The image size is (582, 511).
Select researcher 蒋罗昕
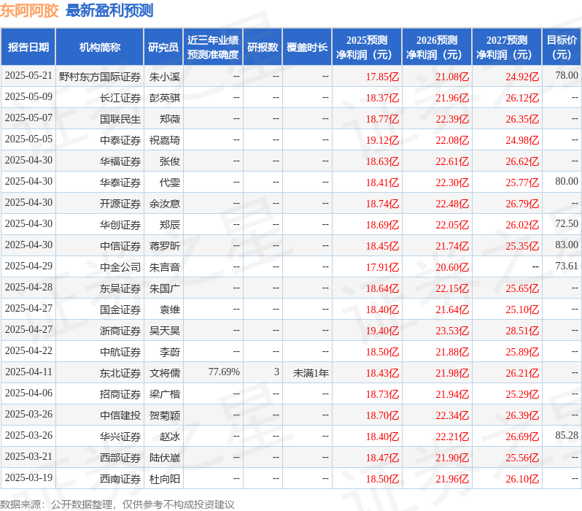click(164, 247)
